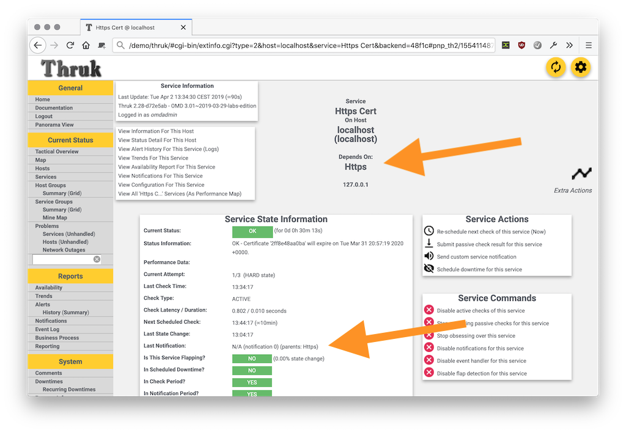
Task: Show more toolbar items with double chevron
Action: coord(569,45)
